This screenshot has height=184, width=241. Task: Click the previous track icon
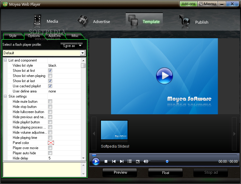pos(114,161)
